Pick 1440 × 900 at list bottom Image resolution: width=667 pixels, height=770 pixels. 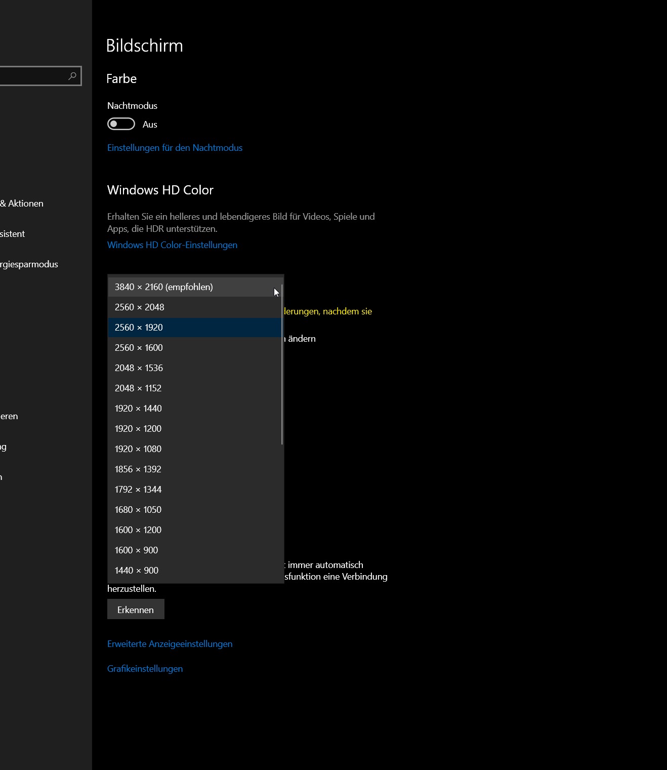coord(137,571)
